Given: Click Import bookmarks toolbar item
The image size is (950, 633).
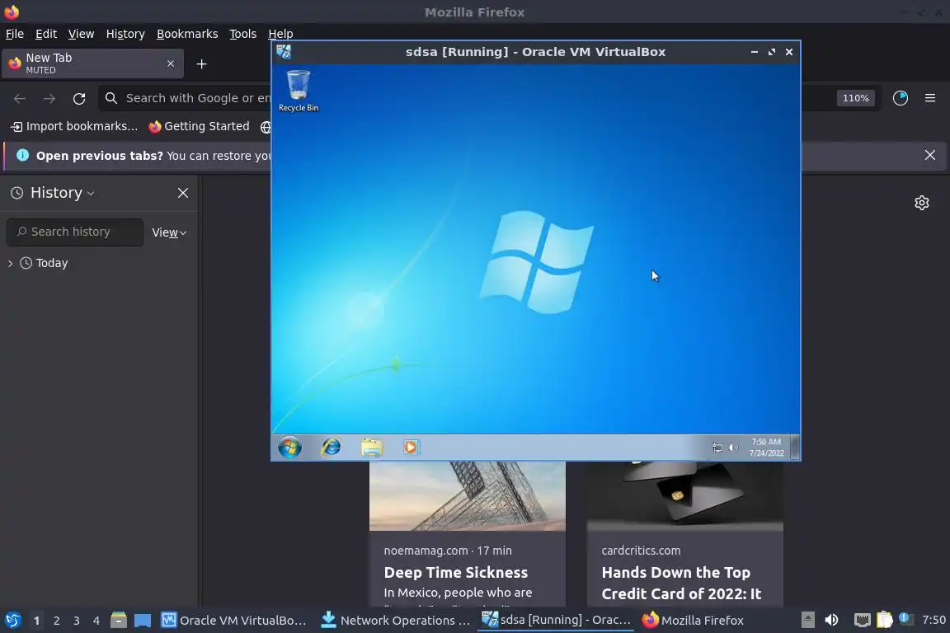Looking at the screenshot, I should click(x=74, y=126).
